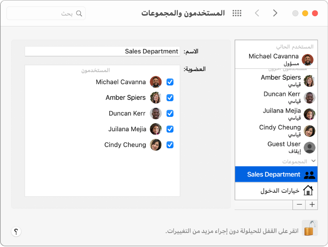Open help using the question mark icon
The image size is (328, 247).
tap(16, 231)
